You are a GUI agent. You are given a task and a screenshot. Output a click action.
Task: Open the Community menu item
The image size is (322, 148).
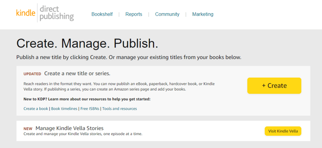pyautogui.click(x=167, y=14)
